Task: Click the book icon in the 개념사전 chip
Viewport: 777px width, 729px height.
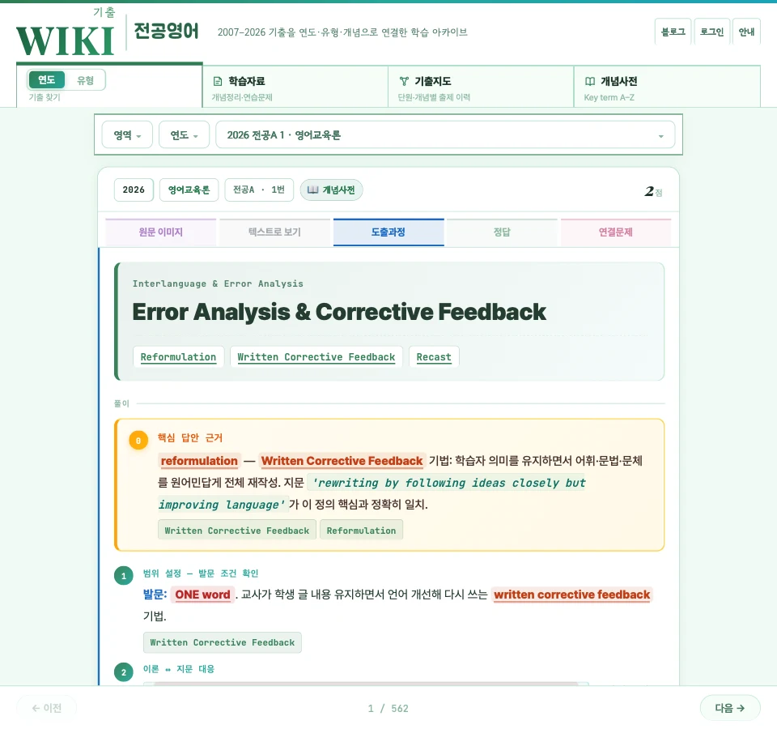Action: click(312, 190)
